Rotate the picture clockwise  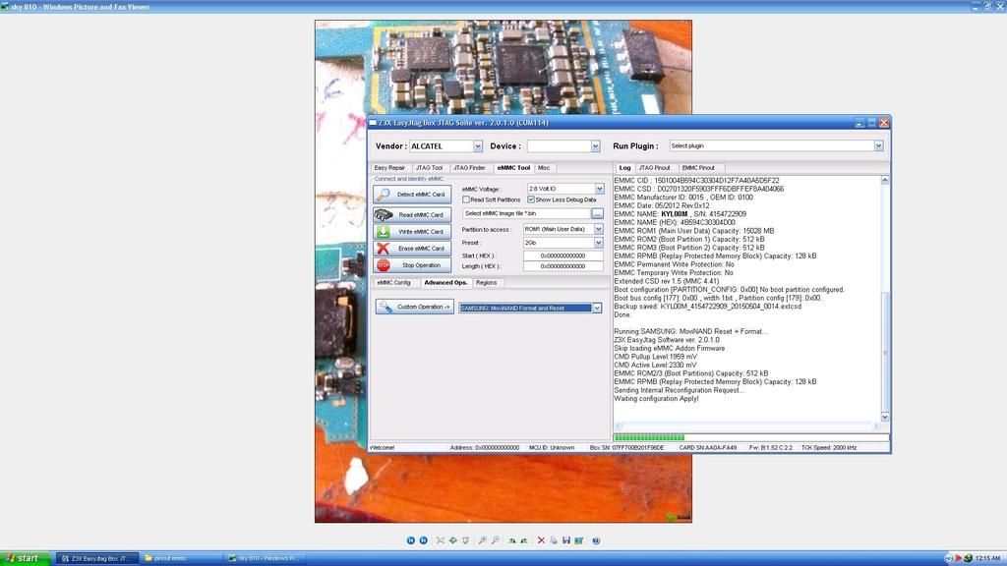511,540
